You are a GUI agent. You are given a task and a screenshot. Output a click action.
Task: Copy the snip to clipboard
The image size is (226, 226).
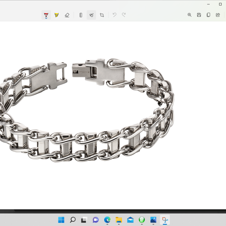tap(208, 15)
